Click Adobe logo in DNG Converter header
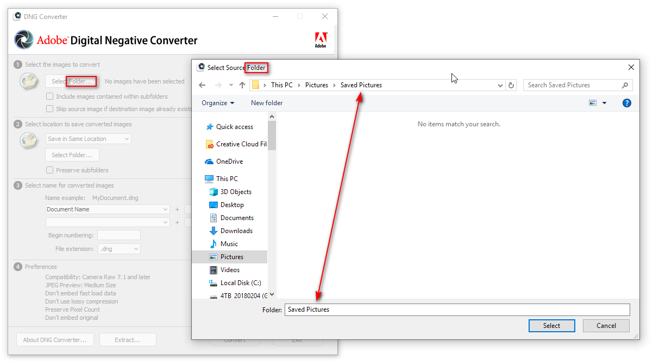Screen dimensions: 653x361 pos(321,40)
